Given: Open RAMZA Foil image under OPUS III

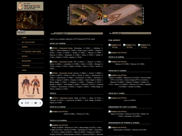Looking at the screenshot, I should click(59, 111).
